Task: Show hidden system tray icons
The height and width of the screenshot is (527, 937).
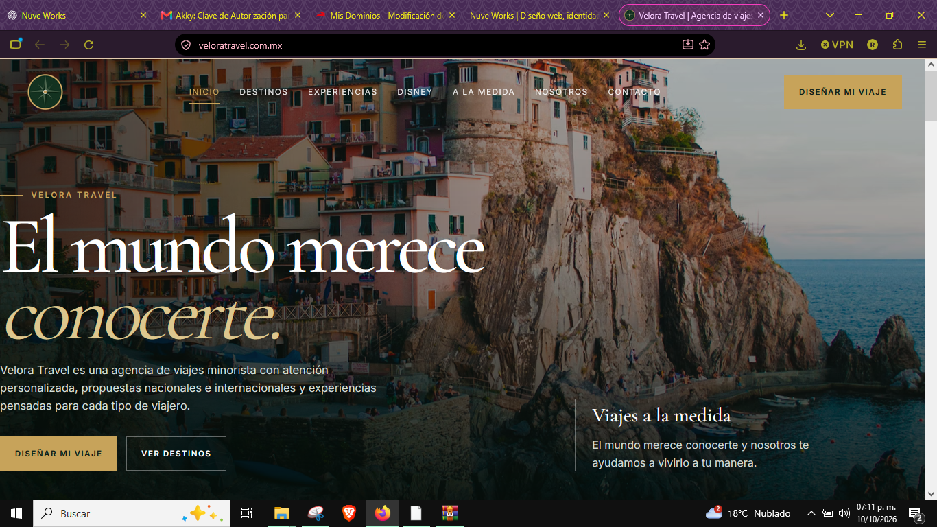Action: point(811,513)
